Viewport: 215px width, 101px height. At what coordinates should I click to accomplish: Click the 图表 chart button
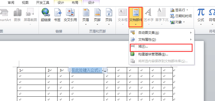tap(17, 15)
